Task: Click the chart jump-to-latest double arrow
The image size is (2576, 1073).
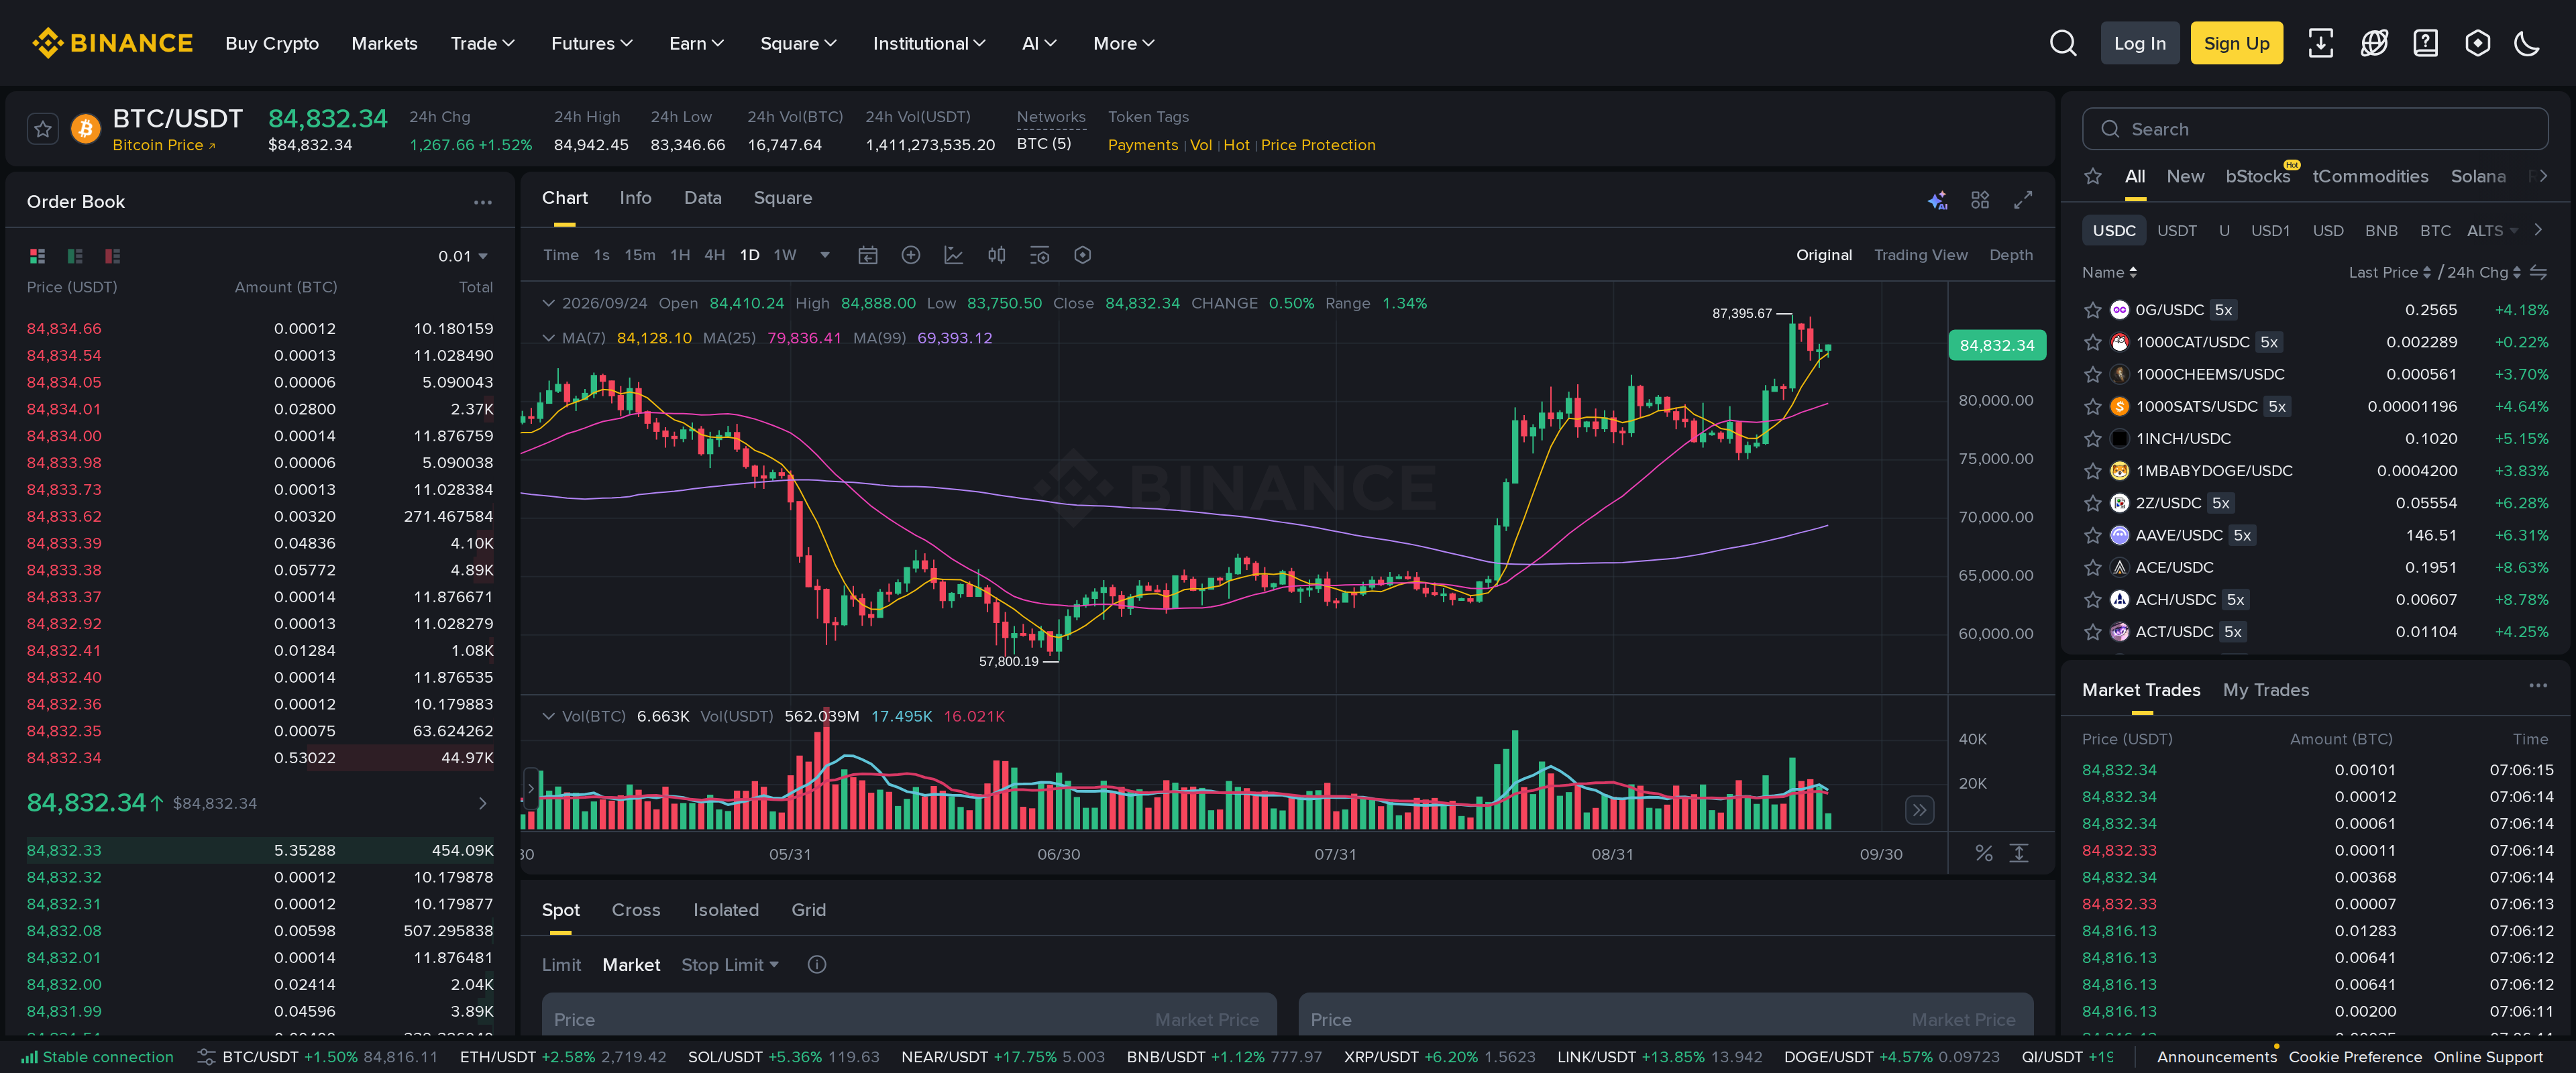Action: point(1919,810)
